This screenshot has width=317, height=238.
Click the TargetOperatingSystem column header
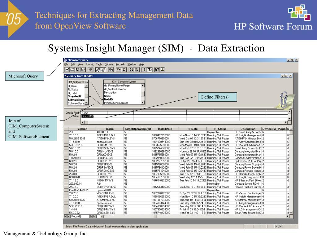[x=137, y=129]
